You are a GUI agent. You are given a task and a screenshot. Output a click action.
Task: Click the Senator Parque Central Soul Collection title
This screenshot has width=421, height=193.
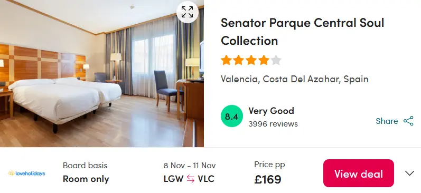302,32
